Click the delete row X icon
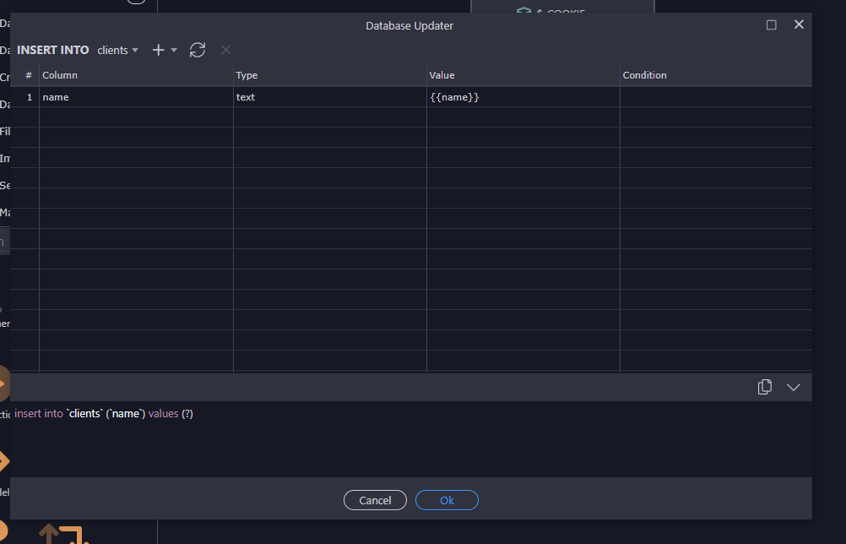 click(225, 50)
